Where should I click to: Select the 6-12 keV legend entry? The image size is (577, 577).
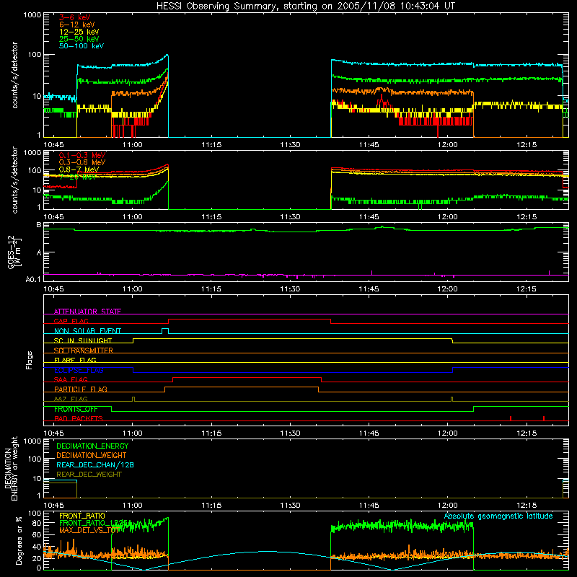pyautogui.click(x=77, y=25)
